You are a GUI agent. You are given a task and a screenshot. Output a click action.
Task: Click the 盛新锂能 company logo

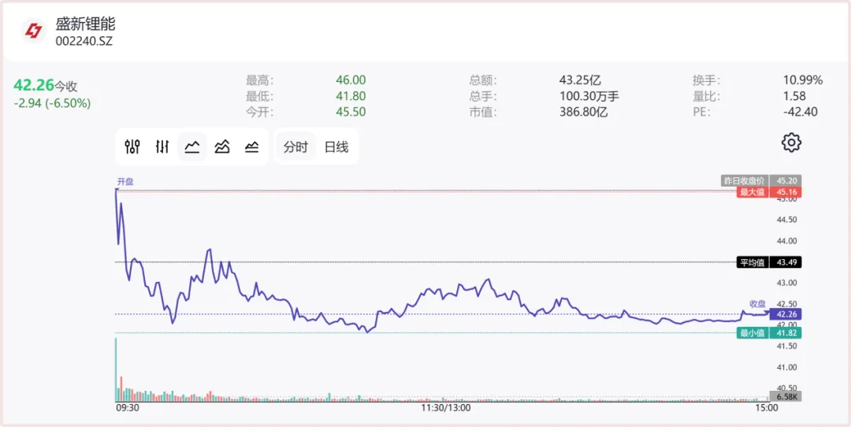(34, 31)
